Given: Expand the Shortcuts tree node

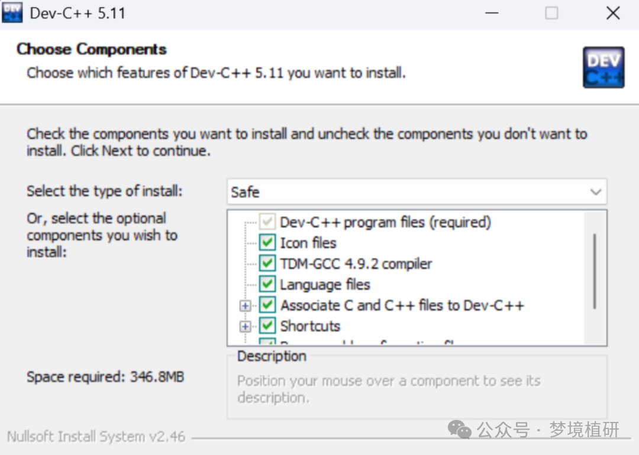Looking at the screenshot, I should pyautogui.click(x=245, y=326).
